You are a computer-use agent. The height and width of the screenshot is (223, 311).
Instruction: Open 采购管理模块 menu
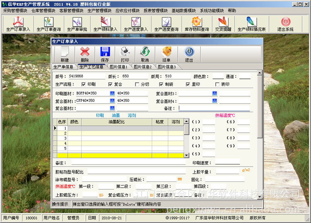[15, 11]
